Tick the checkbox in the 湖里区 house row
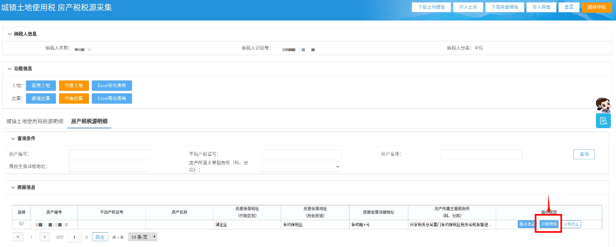 [22, 224]
